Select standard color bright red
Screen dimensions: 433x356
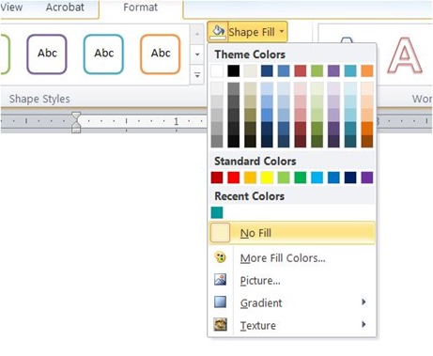coord(234,178)
